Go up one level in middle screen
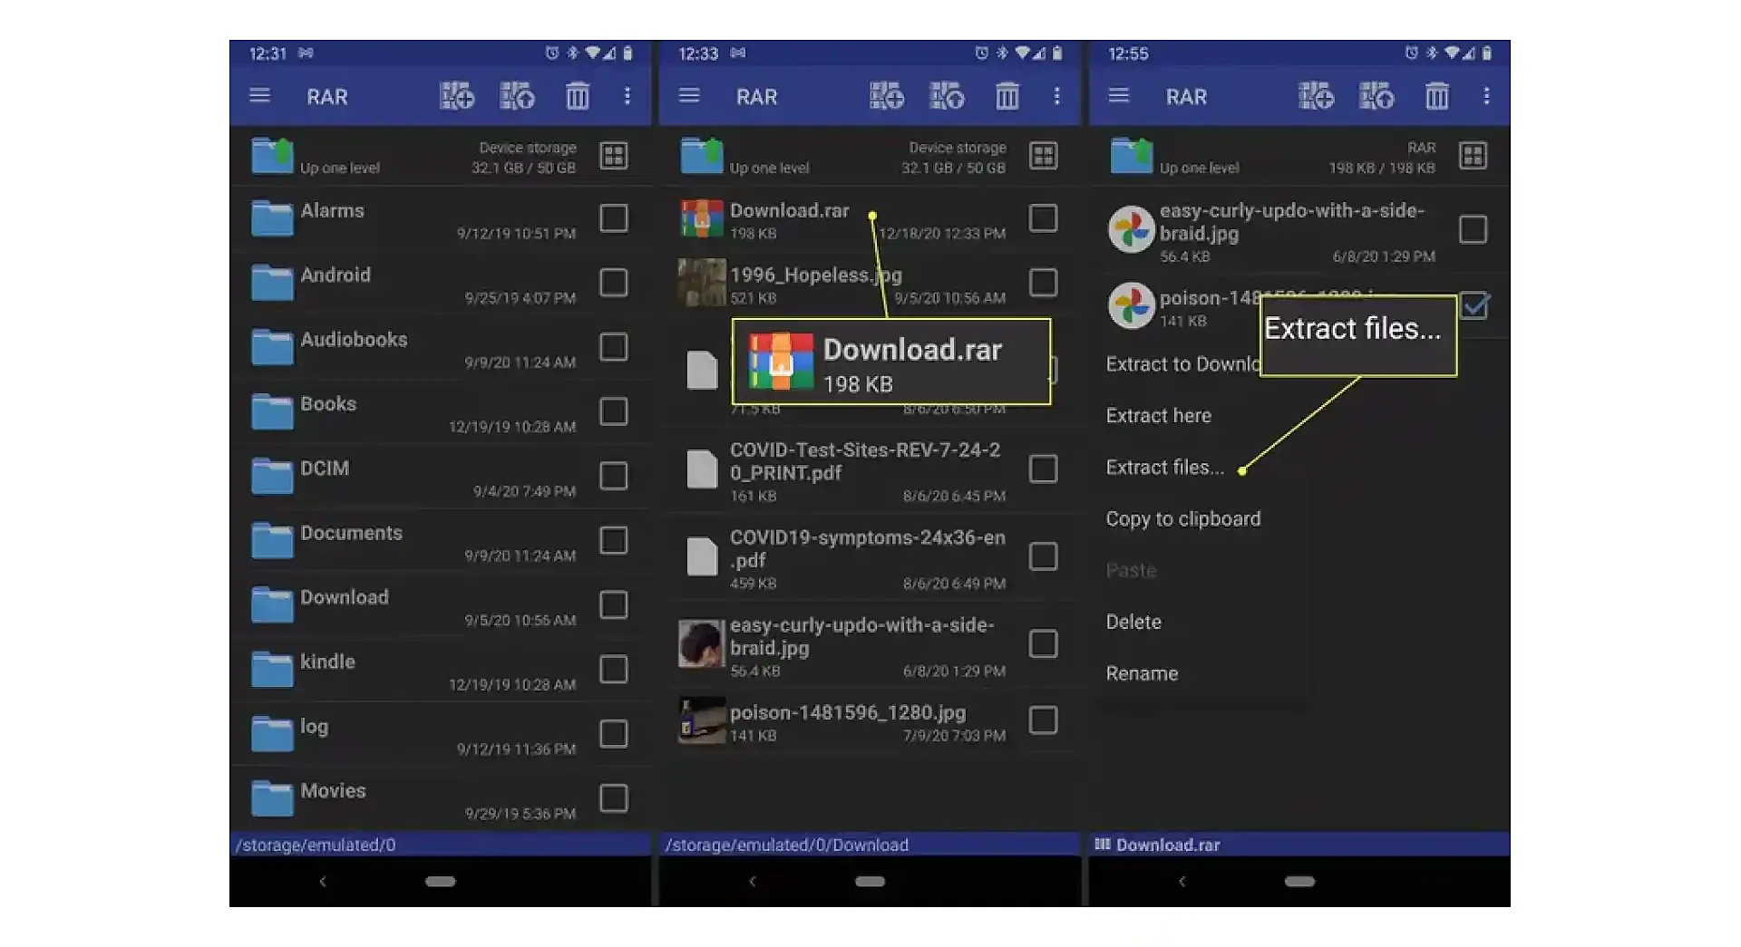Screen dimensions: 1741x947 tap(744, 156)
